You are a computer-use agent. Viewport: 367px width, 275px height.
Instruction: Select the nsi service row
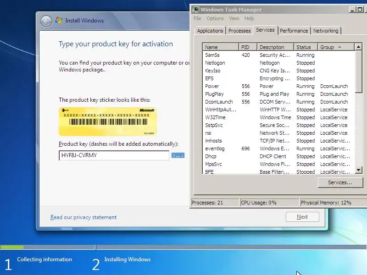coord(278,133)
